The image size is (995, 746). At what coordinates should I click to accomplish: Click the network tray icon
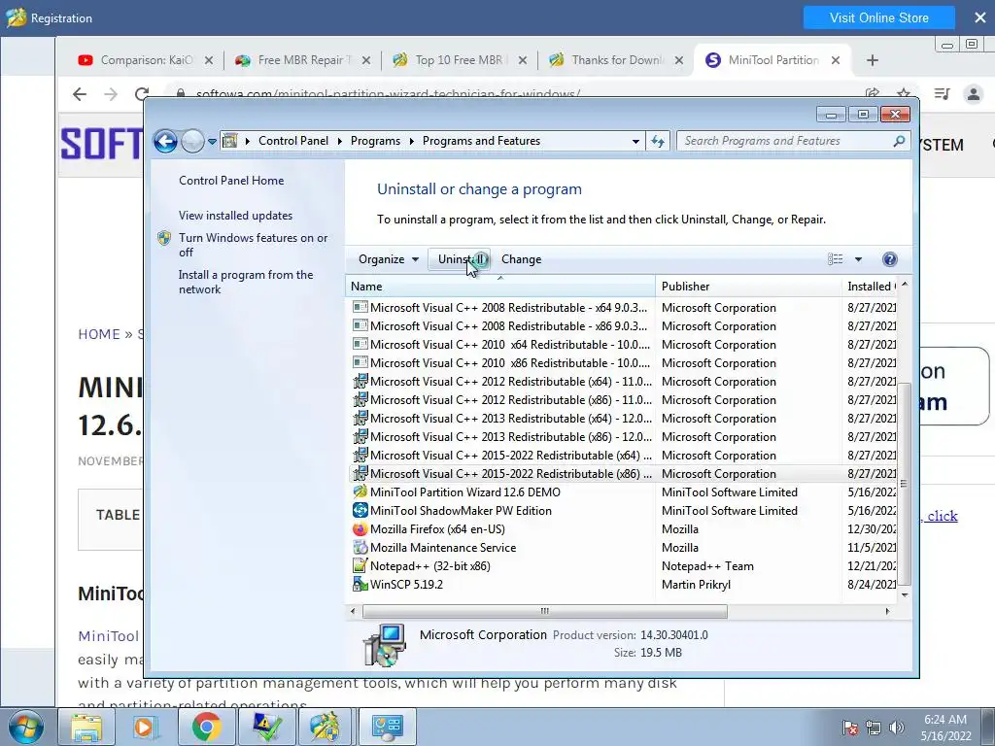click(874, 728)
